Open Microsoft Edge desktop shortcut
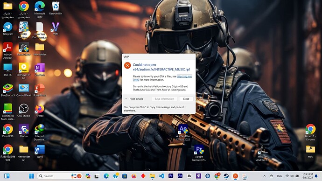322x181 pixels. tap(40, 10)
